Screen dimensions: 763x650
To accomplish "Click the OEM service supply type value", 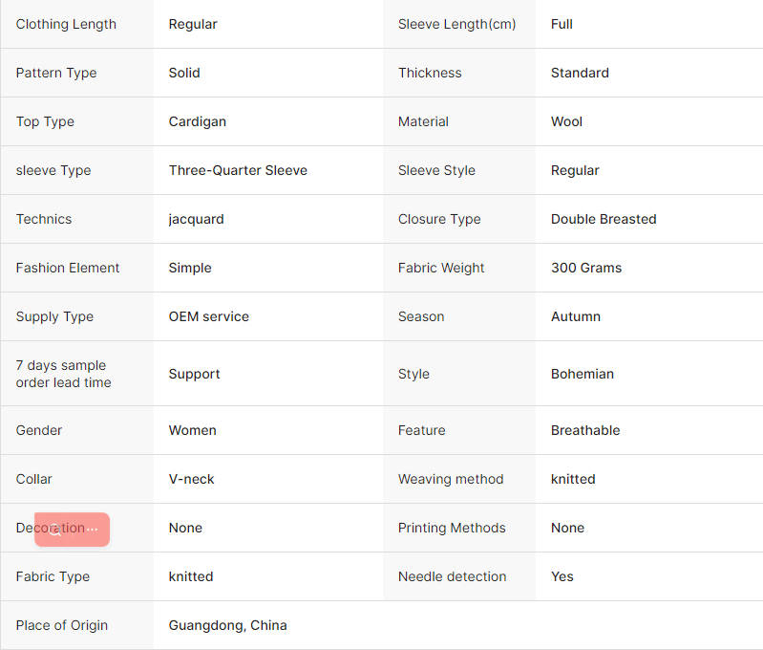I will [209, 316].
